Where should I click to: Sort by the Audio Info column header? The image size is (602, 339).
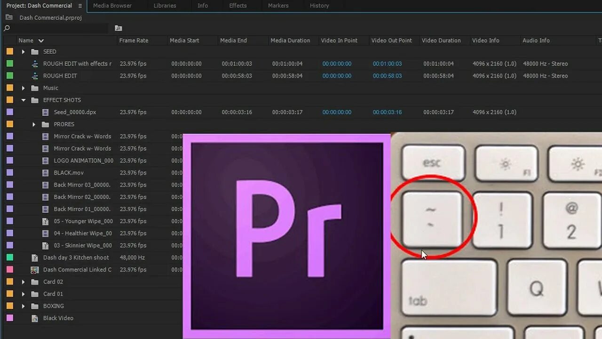536,40
